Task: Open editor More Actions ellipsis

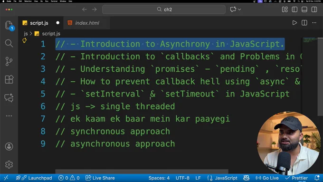Action: [314, 23]
